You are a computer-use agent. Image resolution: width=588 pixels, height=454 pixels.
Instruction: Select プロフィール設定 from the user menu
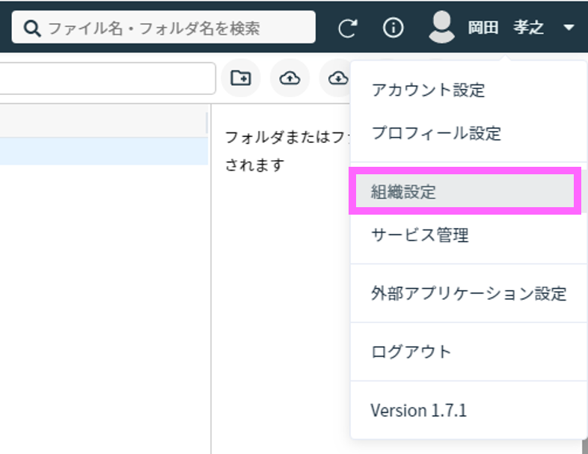[469, 133]
